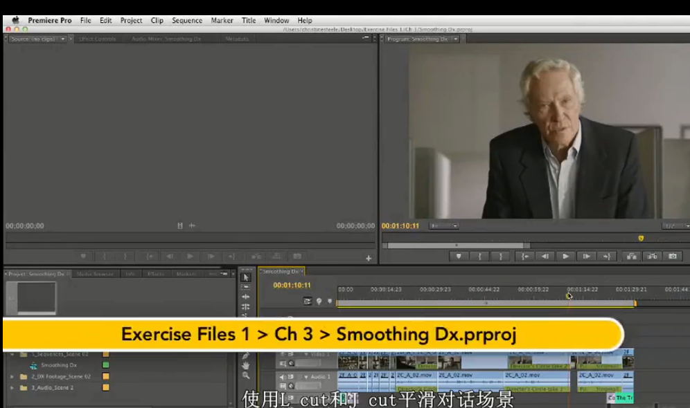Click the Program monitor timecode 00:01:10:11
The width and height of the screenshot is (690, 408).
(x=400, y=225)
